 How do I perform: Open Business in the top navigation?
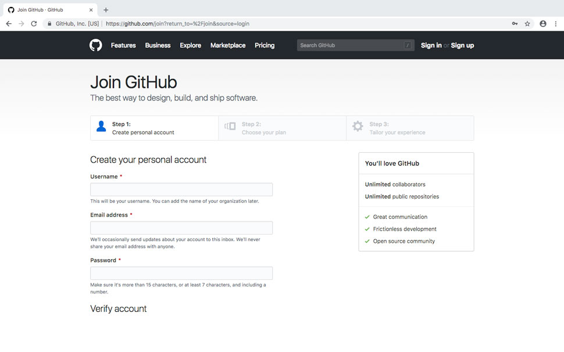(158, 45)
